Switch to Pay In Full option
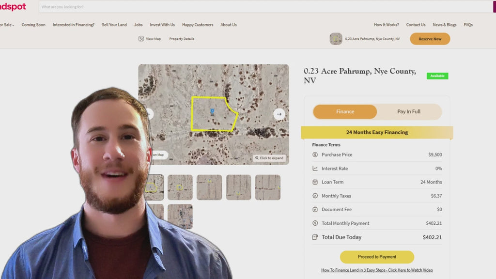 tap(409, 111)
